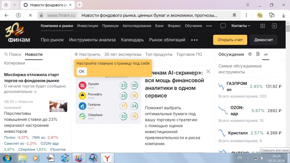Click Настроить with gear icon

pos(87,54)
